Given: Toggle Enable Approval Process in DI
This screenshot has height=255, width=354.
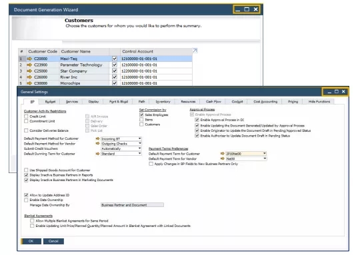Looking at the screenshot, I should 197,120.
